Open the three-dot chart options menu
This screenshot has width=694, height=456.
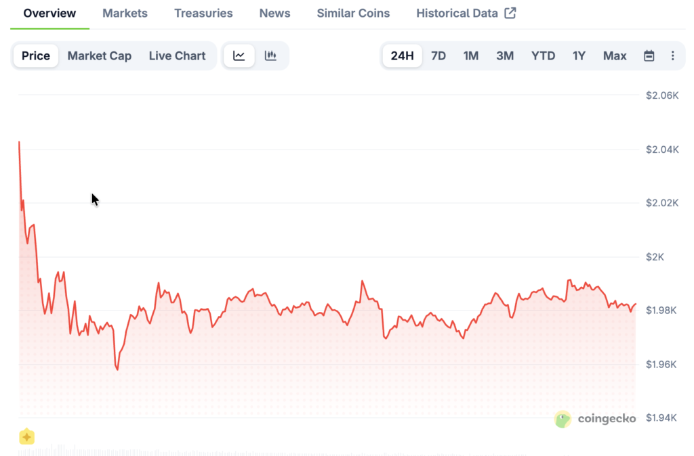point(672,55)
